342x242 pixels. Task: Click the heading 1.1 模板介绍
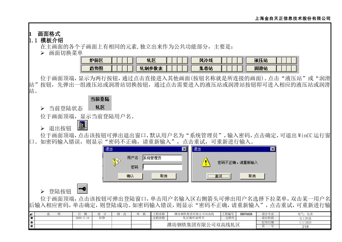point(46,40)
